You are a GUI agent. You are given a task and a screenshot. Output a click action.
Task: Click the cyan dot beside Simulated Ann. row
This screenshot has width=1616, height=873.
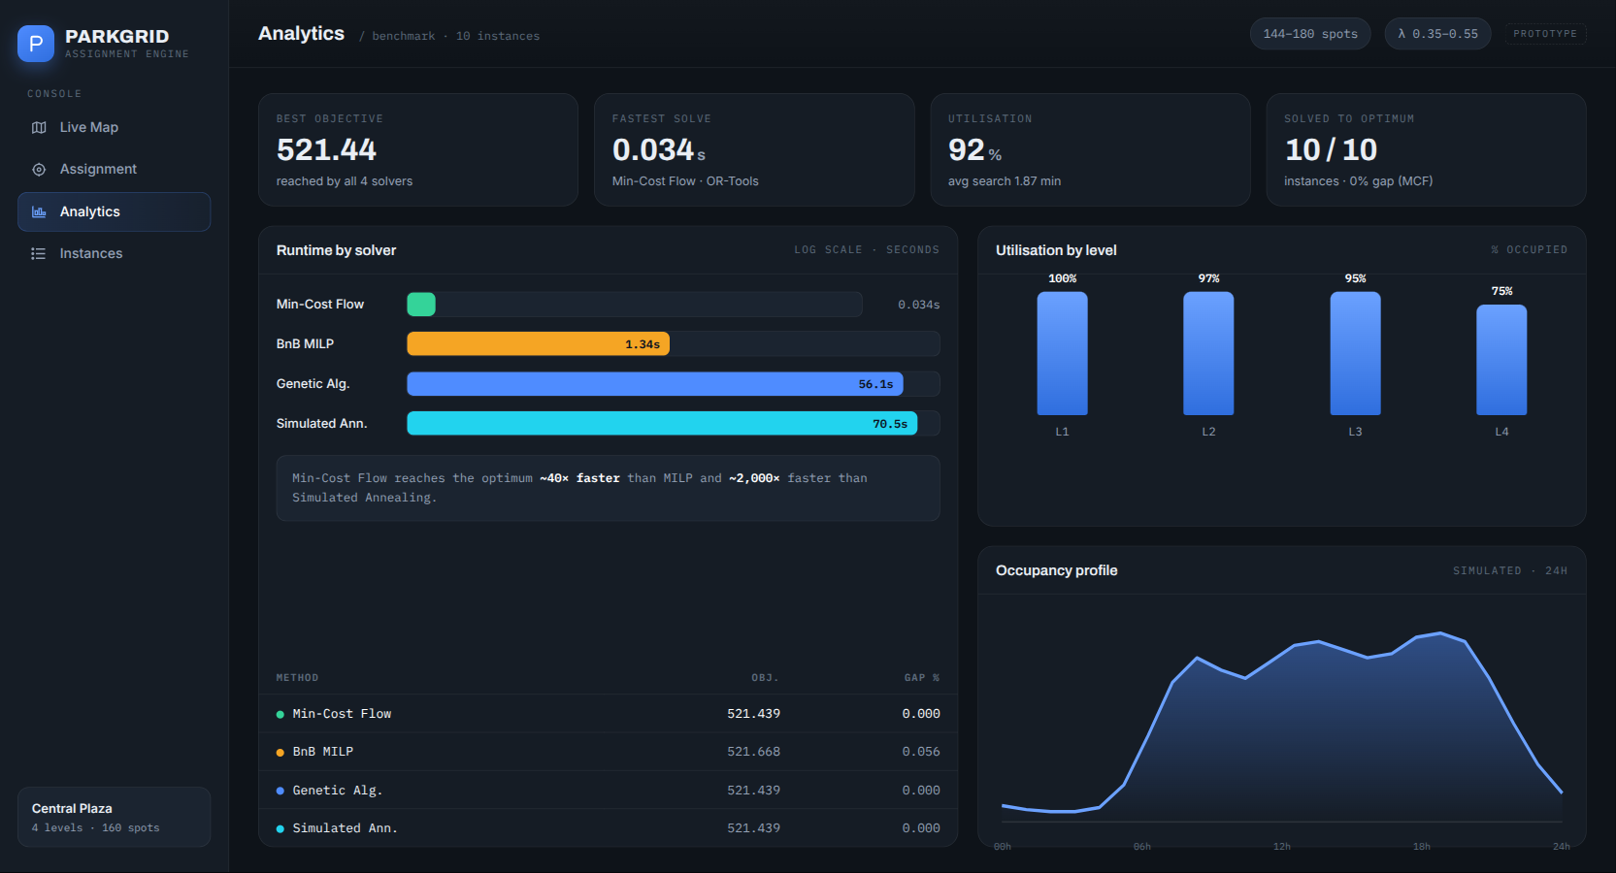pyautogui.click(x=280, y=829)
